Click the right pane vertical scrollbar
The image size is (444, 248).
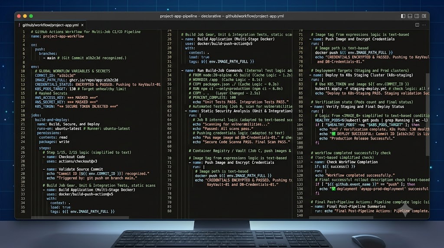point(427,114)
